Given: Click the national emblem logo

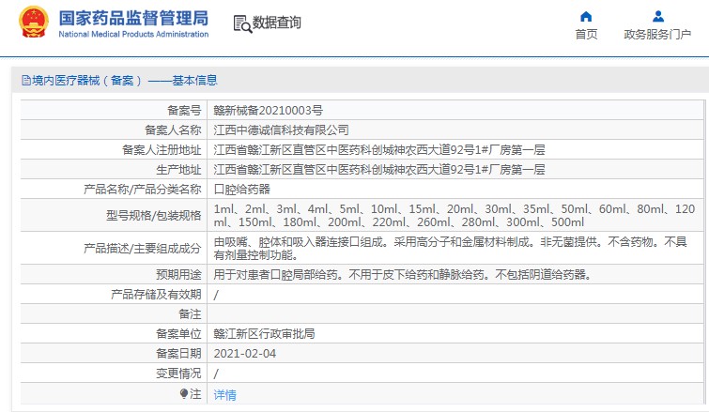Looking at the screenshot, I should pyautogui.click(x=34, y=23).
